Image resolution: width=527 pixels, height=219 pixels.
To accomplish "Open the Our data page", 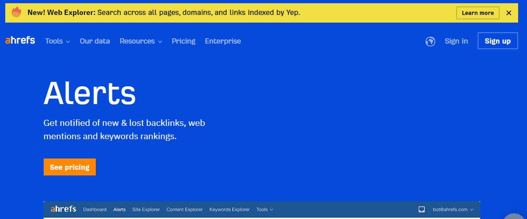I will 95,41.
